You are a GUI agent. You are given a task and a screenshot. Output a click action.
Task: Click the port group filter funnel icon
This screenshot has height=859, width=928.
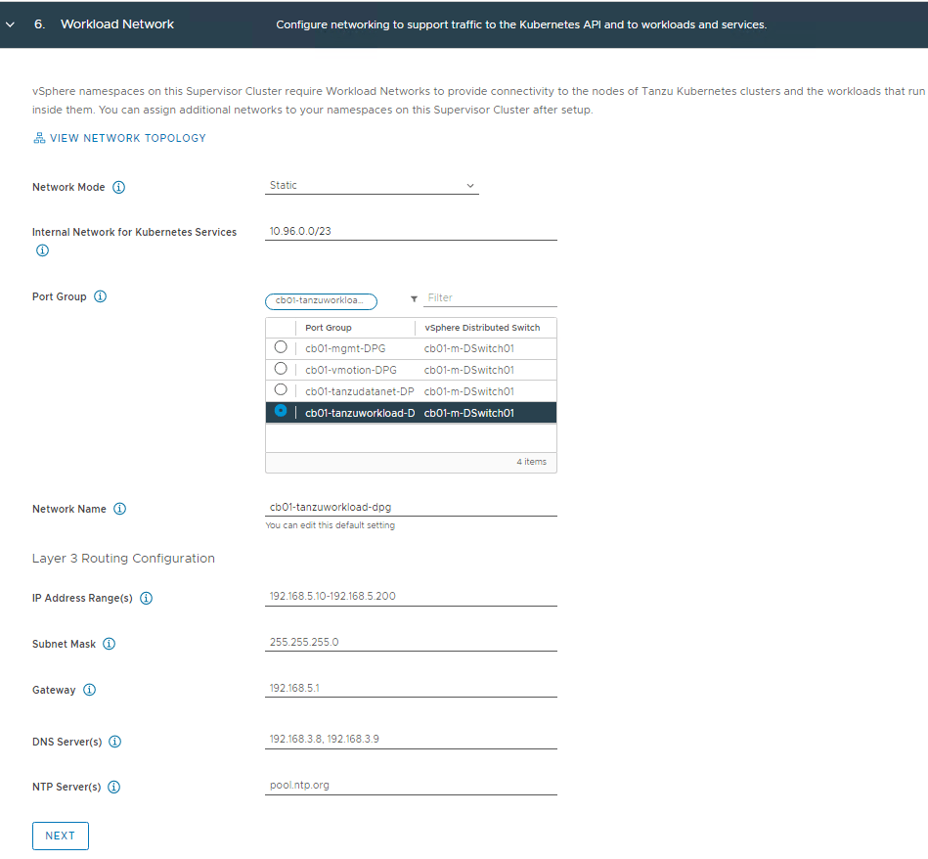pos(414,298)
